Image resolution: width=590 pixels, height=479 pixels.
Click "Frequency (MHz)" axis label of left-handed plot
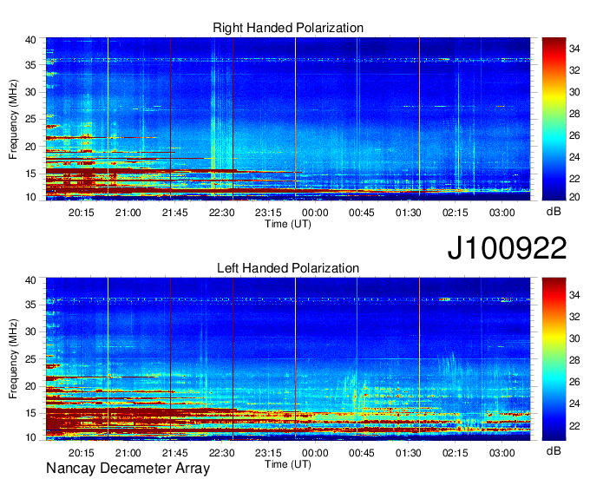13,359
